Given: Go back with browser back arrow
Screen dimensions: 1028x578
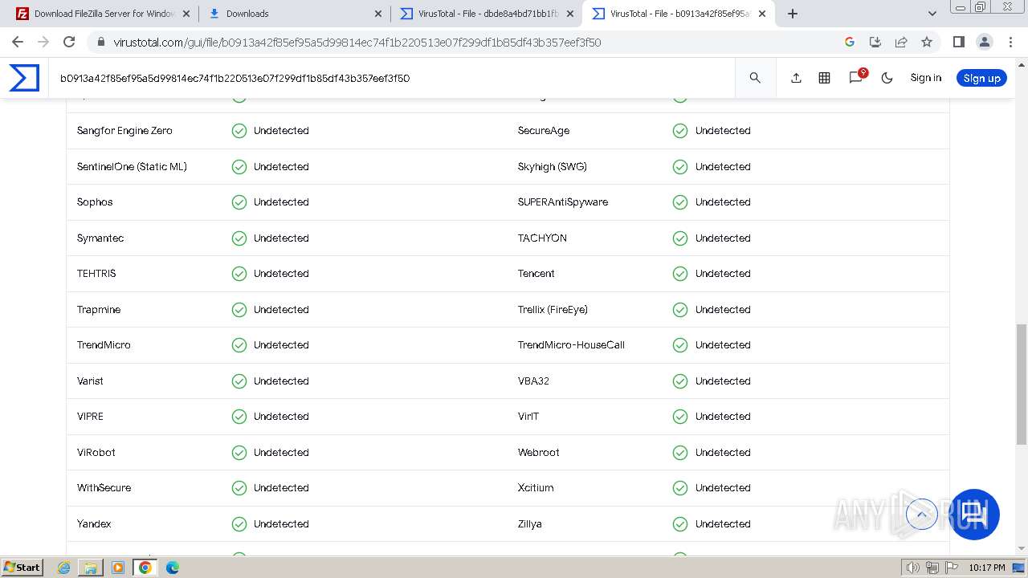Looking at the screenshot, I should (18, 42).
